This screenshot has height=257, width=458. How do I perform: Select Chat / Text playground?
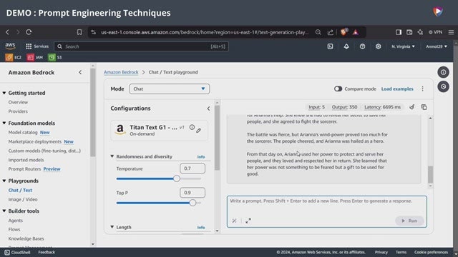20,190
